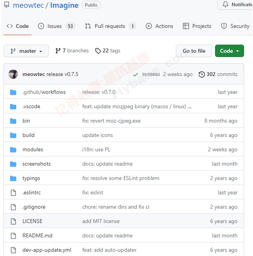This screenshot has width=253, height=256.
Task: Open the .gitignore file
Action: pos(34,207)
